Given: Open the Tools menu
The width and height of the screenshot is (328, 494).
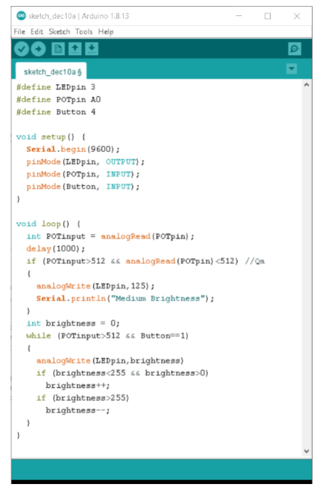Looking at the screenshot, I should [x=84, y=32].
